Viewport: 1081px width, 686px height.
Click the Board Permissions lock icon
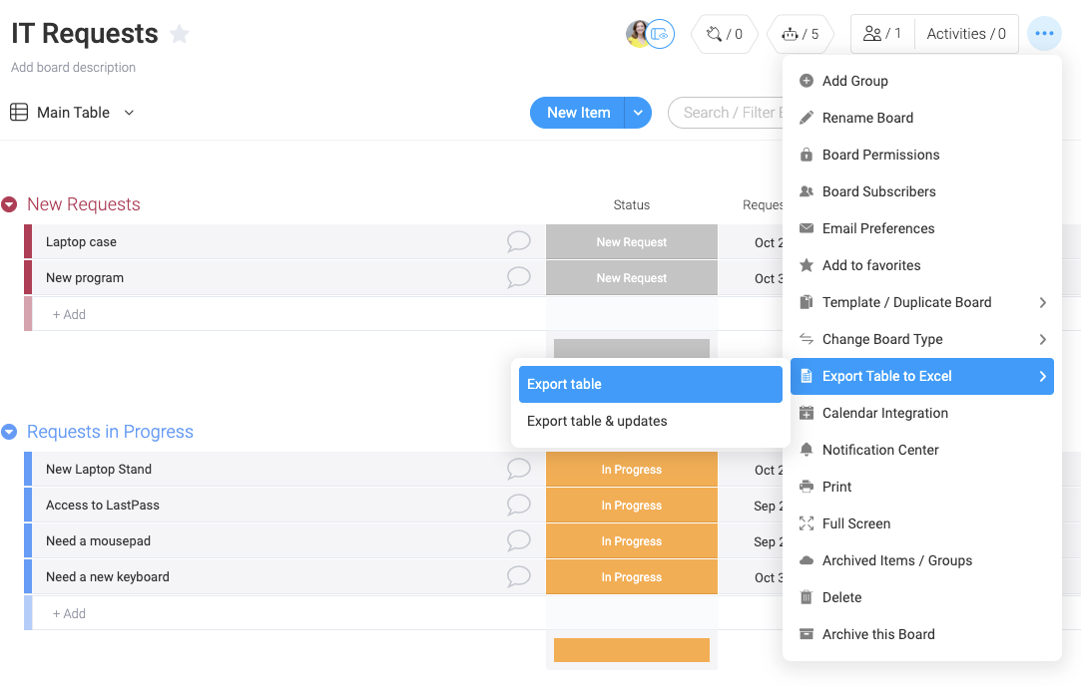click(806, 155)
